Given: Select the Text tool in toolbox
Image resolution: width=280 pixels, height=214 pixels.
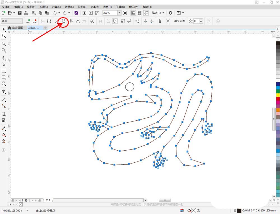Looking at the screenshot, I should coord(4,92).
